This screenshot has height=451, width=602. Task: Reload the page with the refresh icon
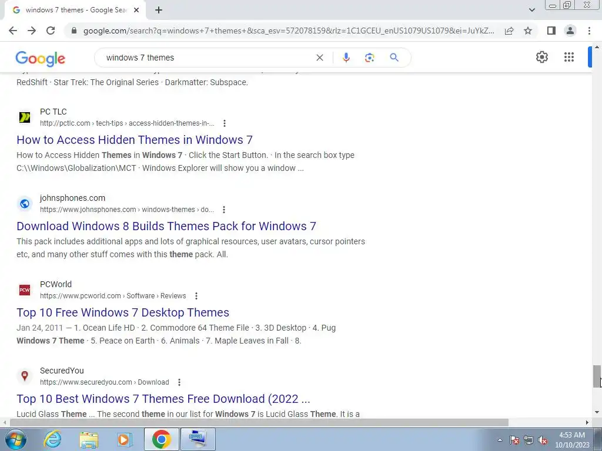(51, 31)
